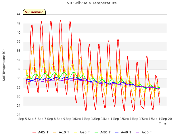The width and height of the screenshot is (184, 138).
Task: Click the 42 y-axis tick label
Action: pyautogui.click(x=18, y=24)
